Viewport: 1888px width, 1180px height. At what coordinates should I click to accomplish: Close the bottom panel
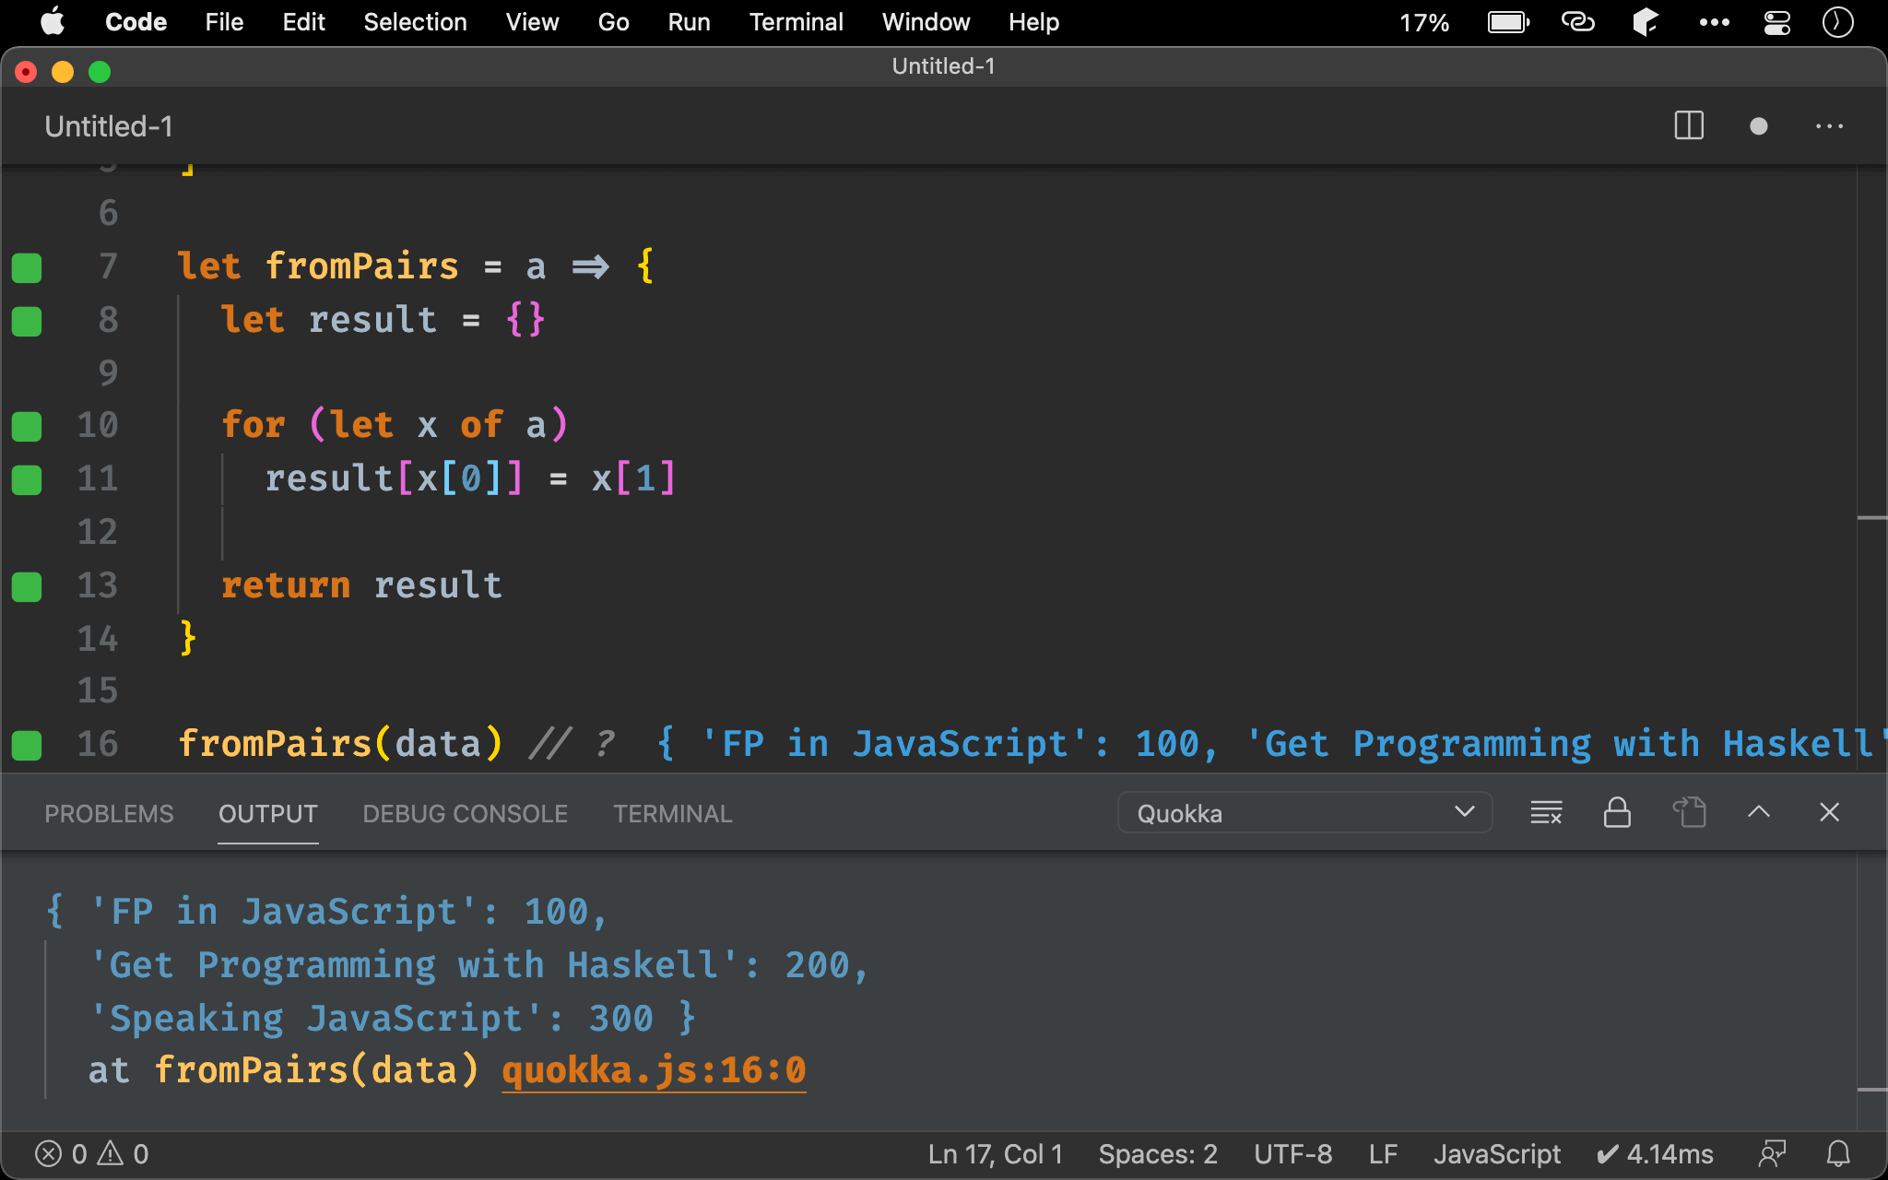[1829, 811]
